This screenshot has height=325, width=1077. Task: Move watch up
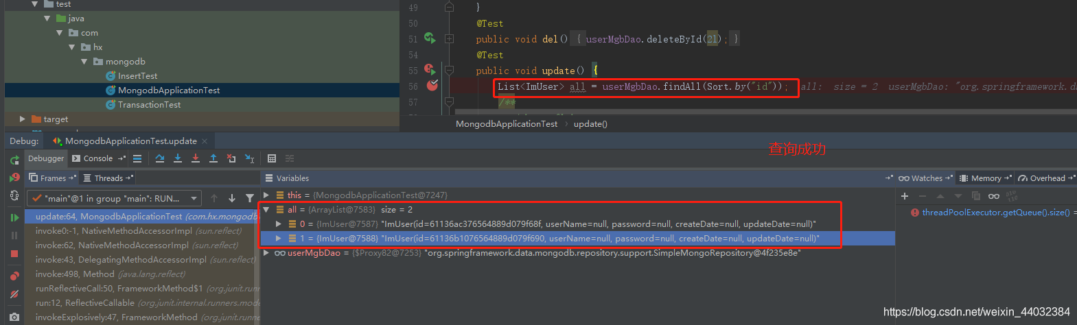pos(940,196)
